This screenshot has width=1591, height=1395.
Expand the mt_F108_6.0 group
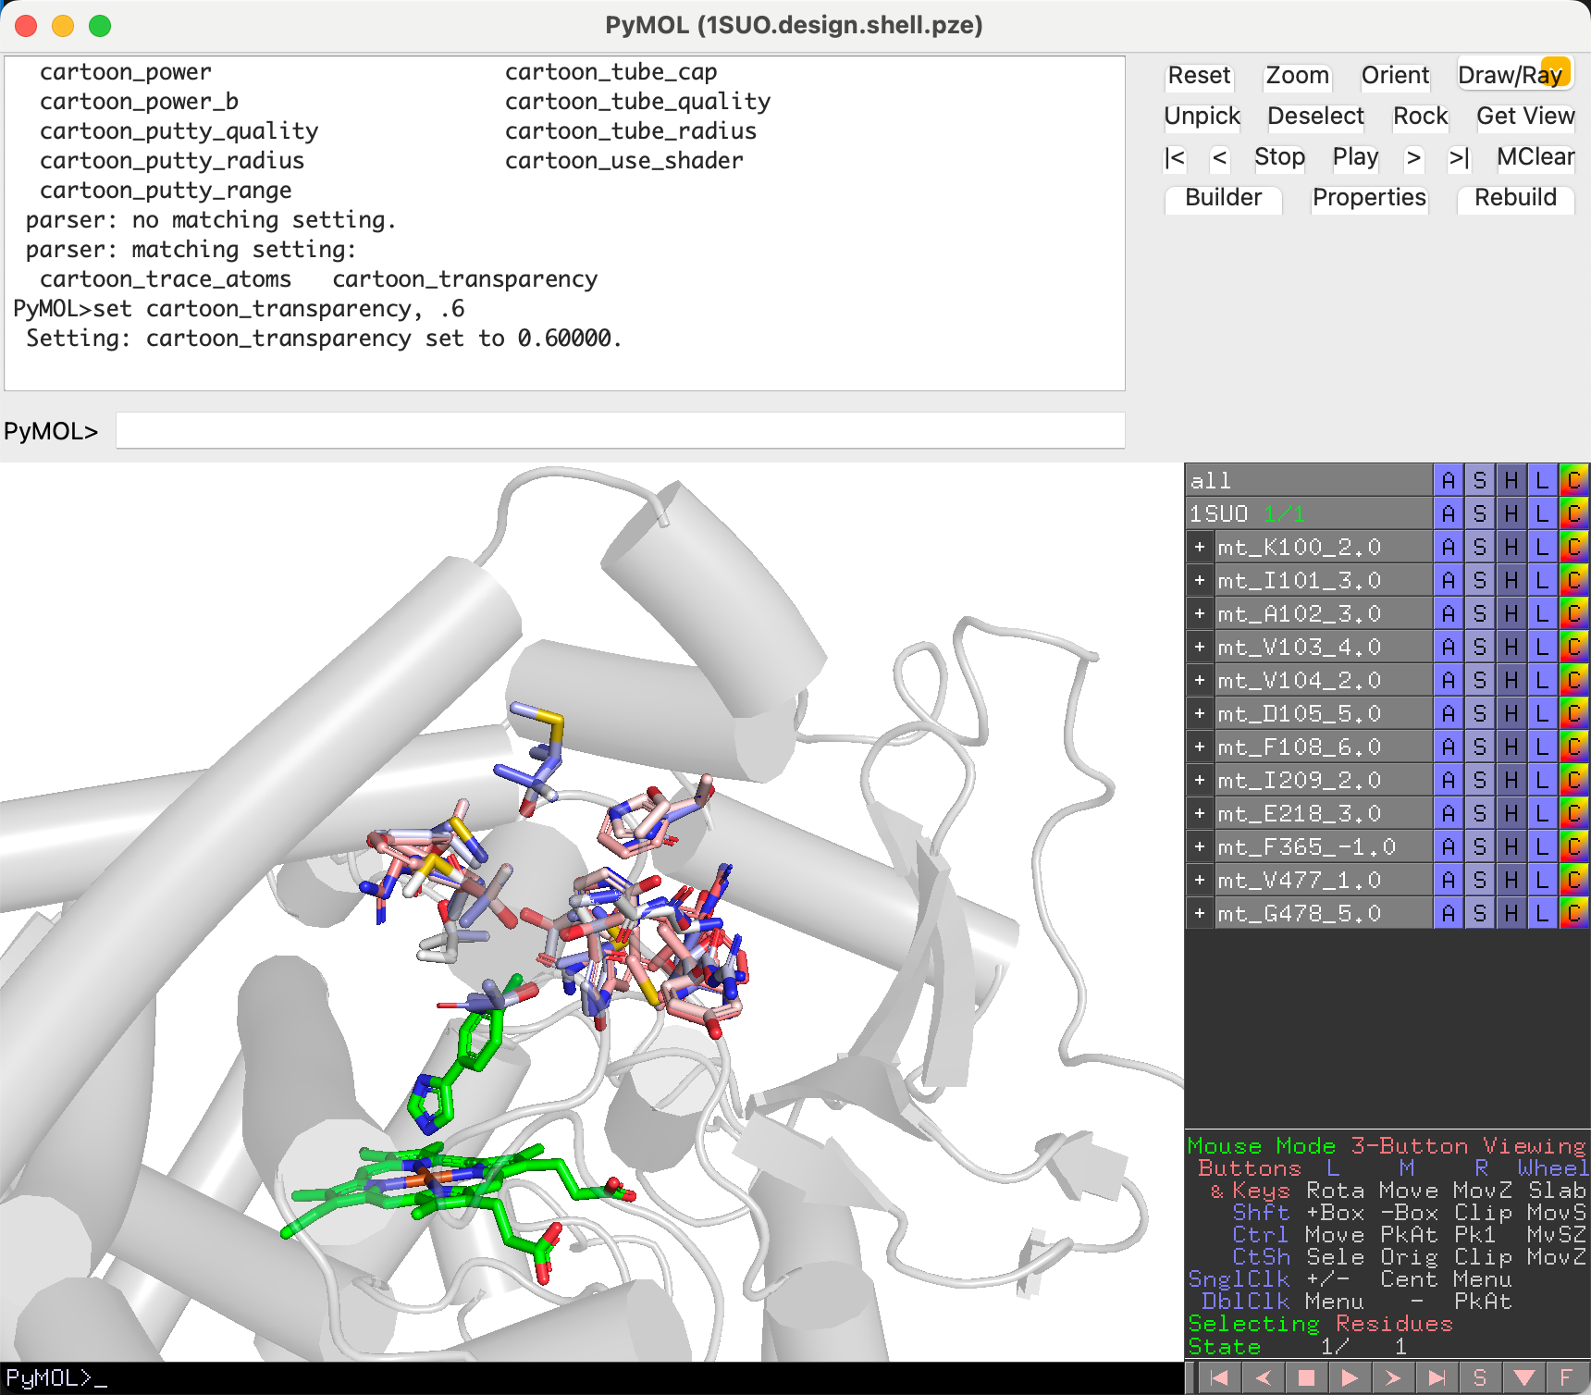click(x=1200, y=747)
